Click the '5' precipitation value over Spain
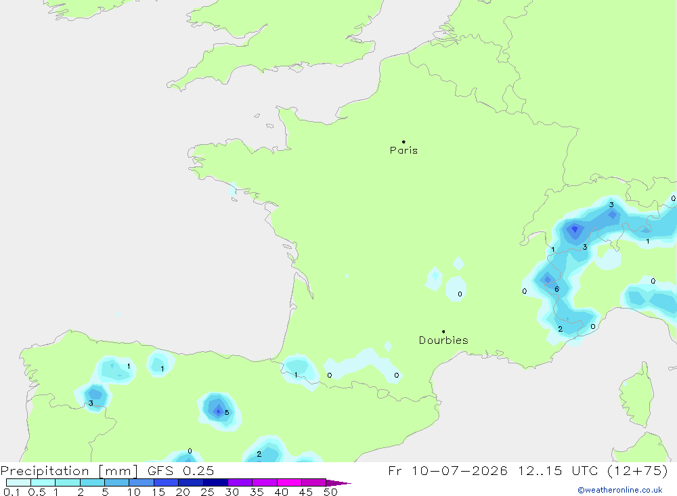677x496 pixels. point(227,412)
